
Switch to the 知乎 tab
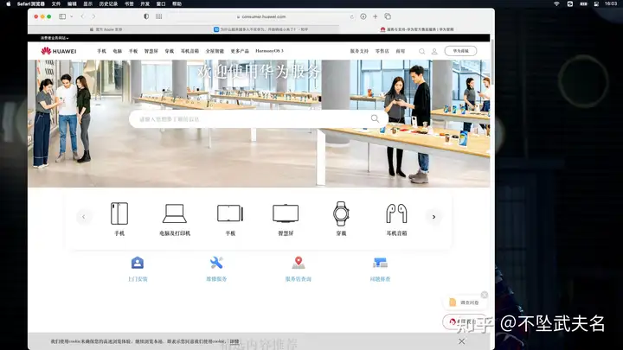261,29
